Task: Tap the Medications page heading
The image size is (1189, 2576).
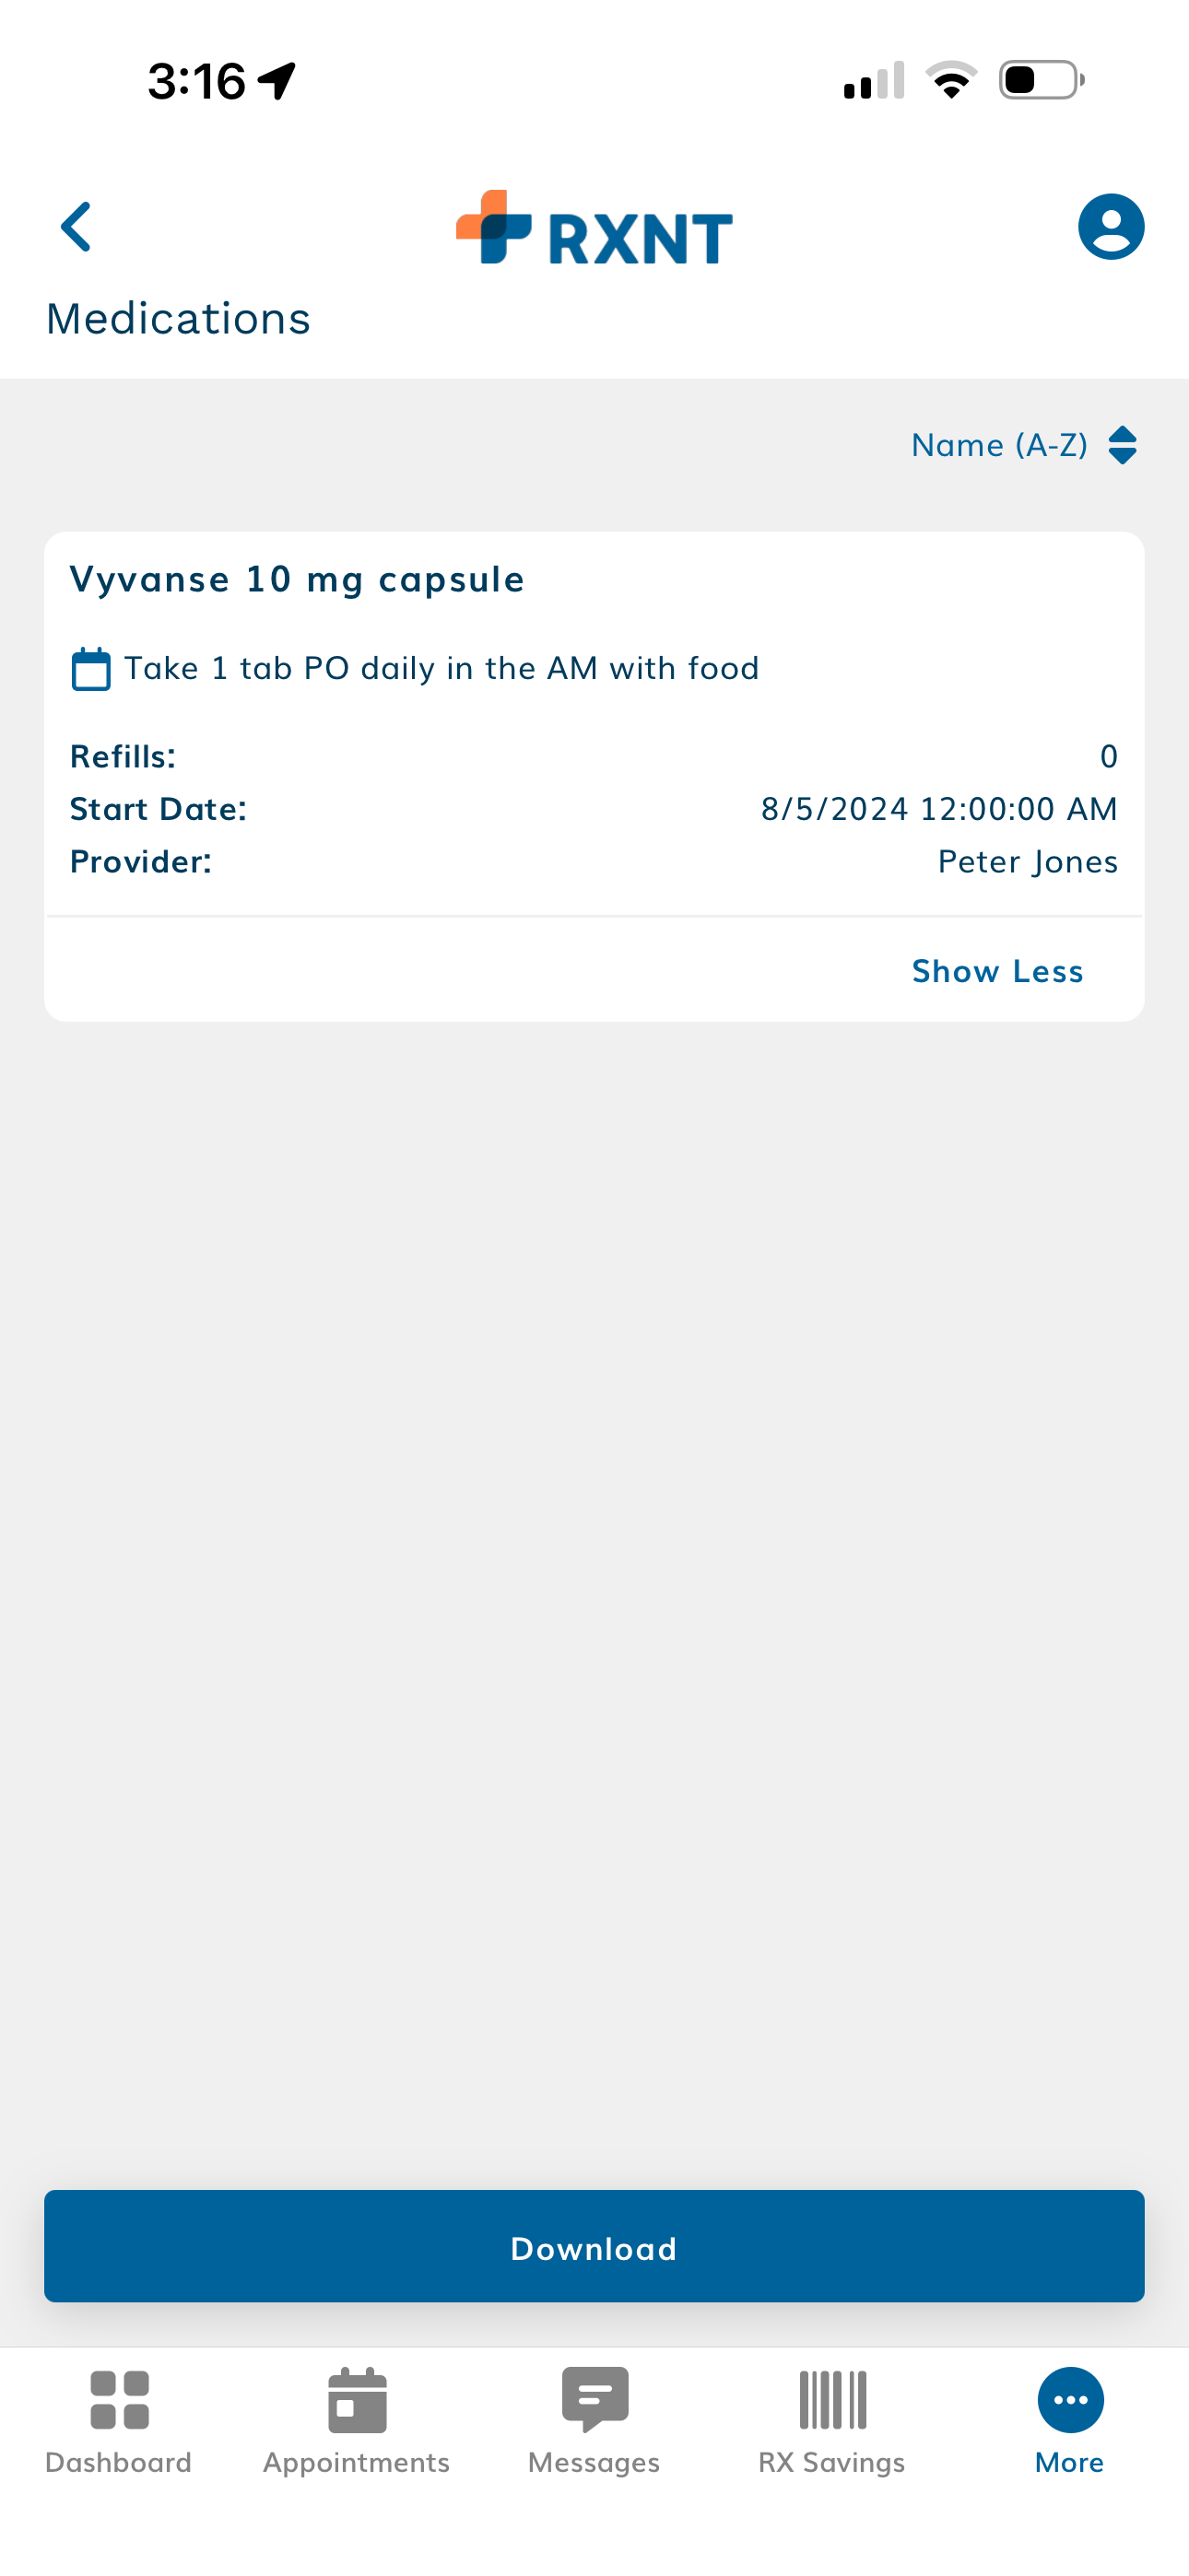Action: pyautogui.click(x=178, y=319)
